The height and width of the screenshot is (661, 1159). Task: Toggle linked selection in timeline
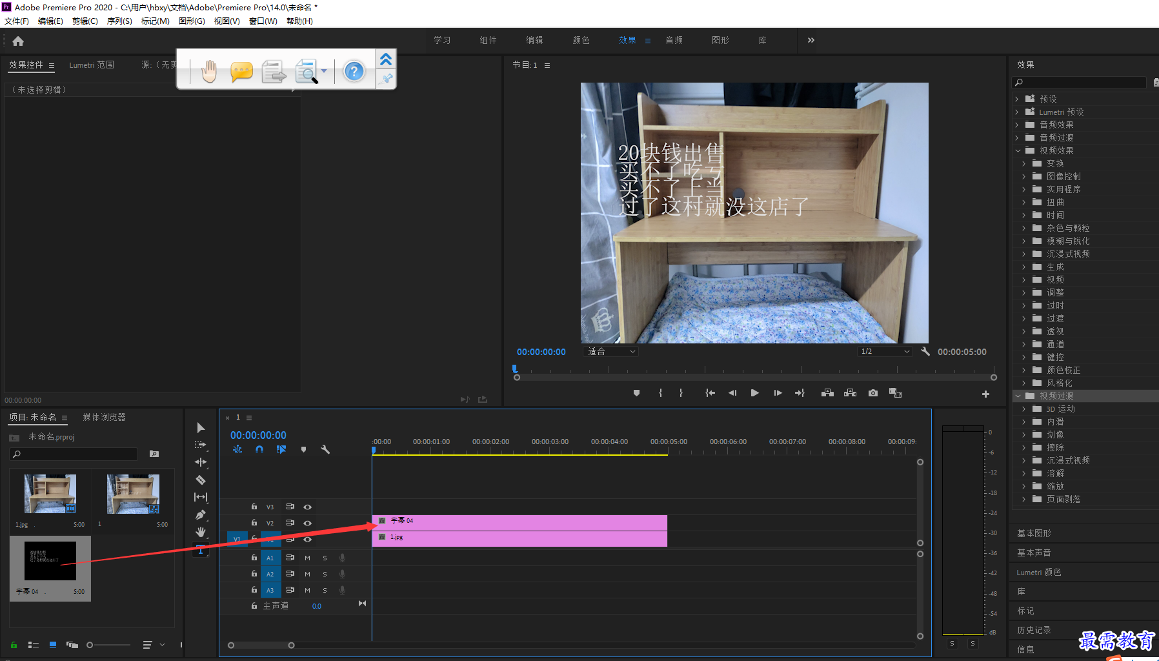coord(281,449)
